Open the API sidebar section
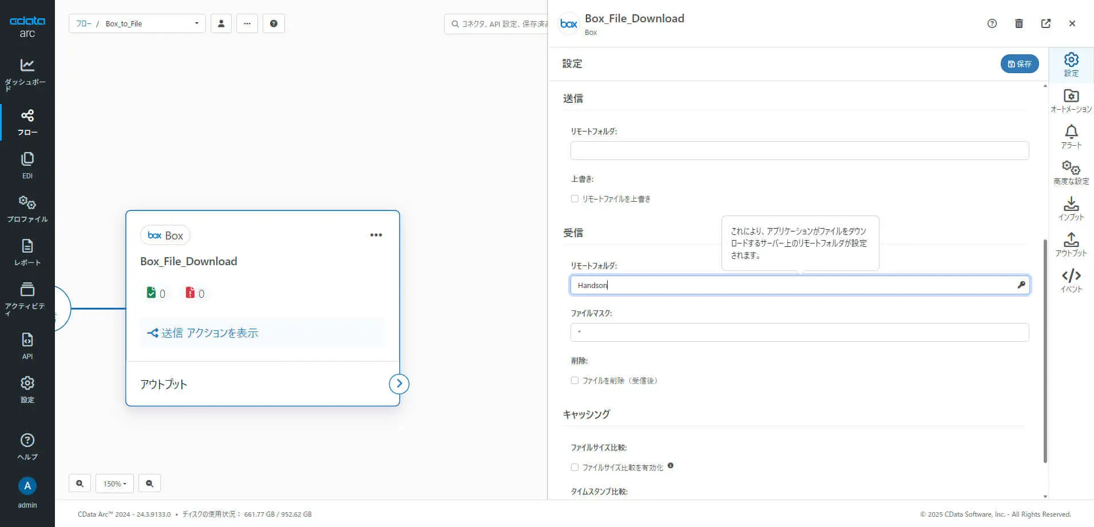The image size is (1094, 527). tap(27, 346)
